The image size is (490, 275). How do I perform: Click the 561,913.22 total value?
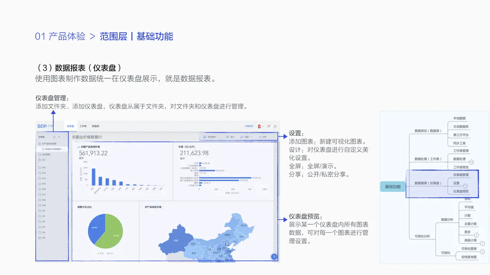93,153
